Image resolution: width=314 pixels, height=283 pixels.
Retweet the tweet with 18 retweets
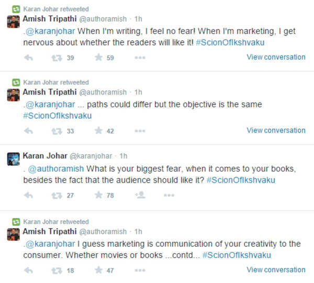(57, 270)
